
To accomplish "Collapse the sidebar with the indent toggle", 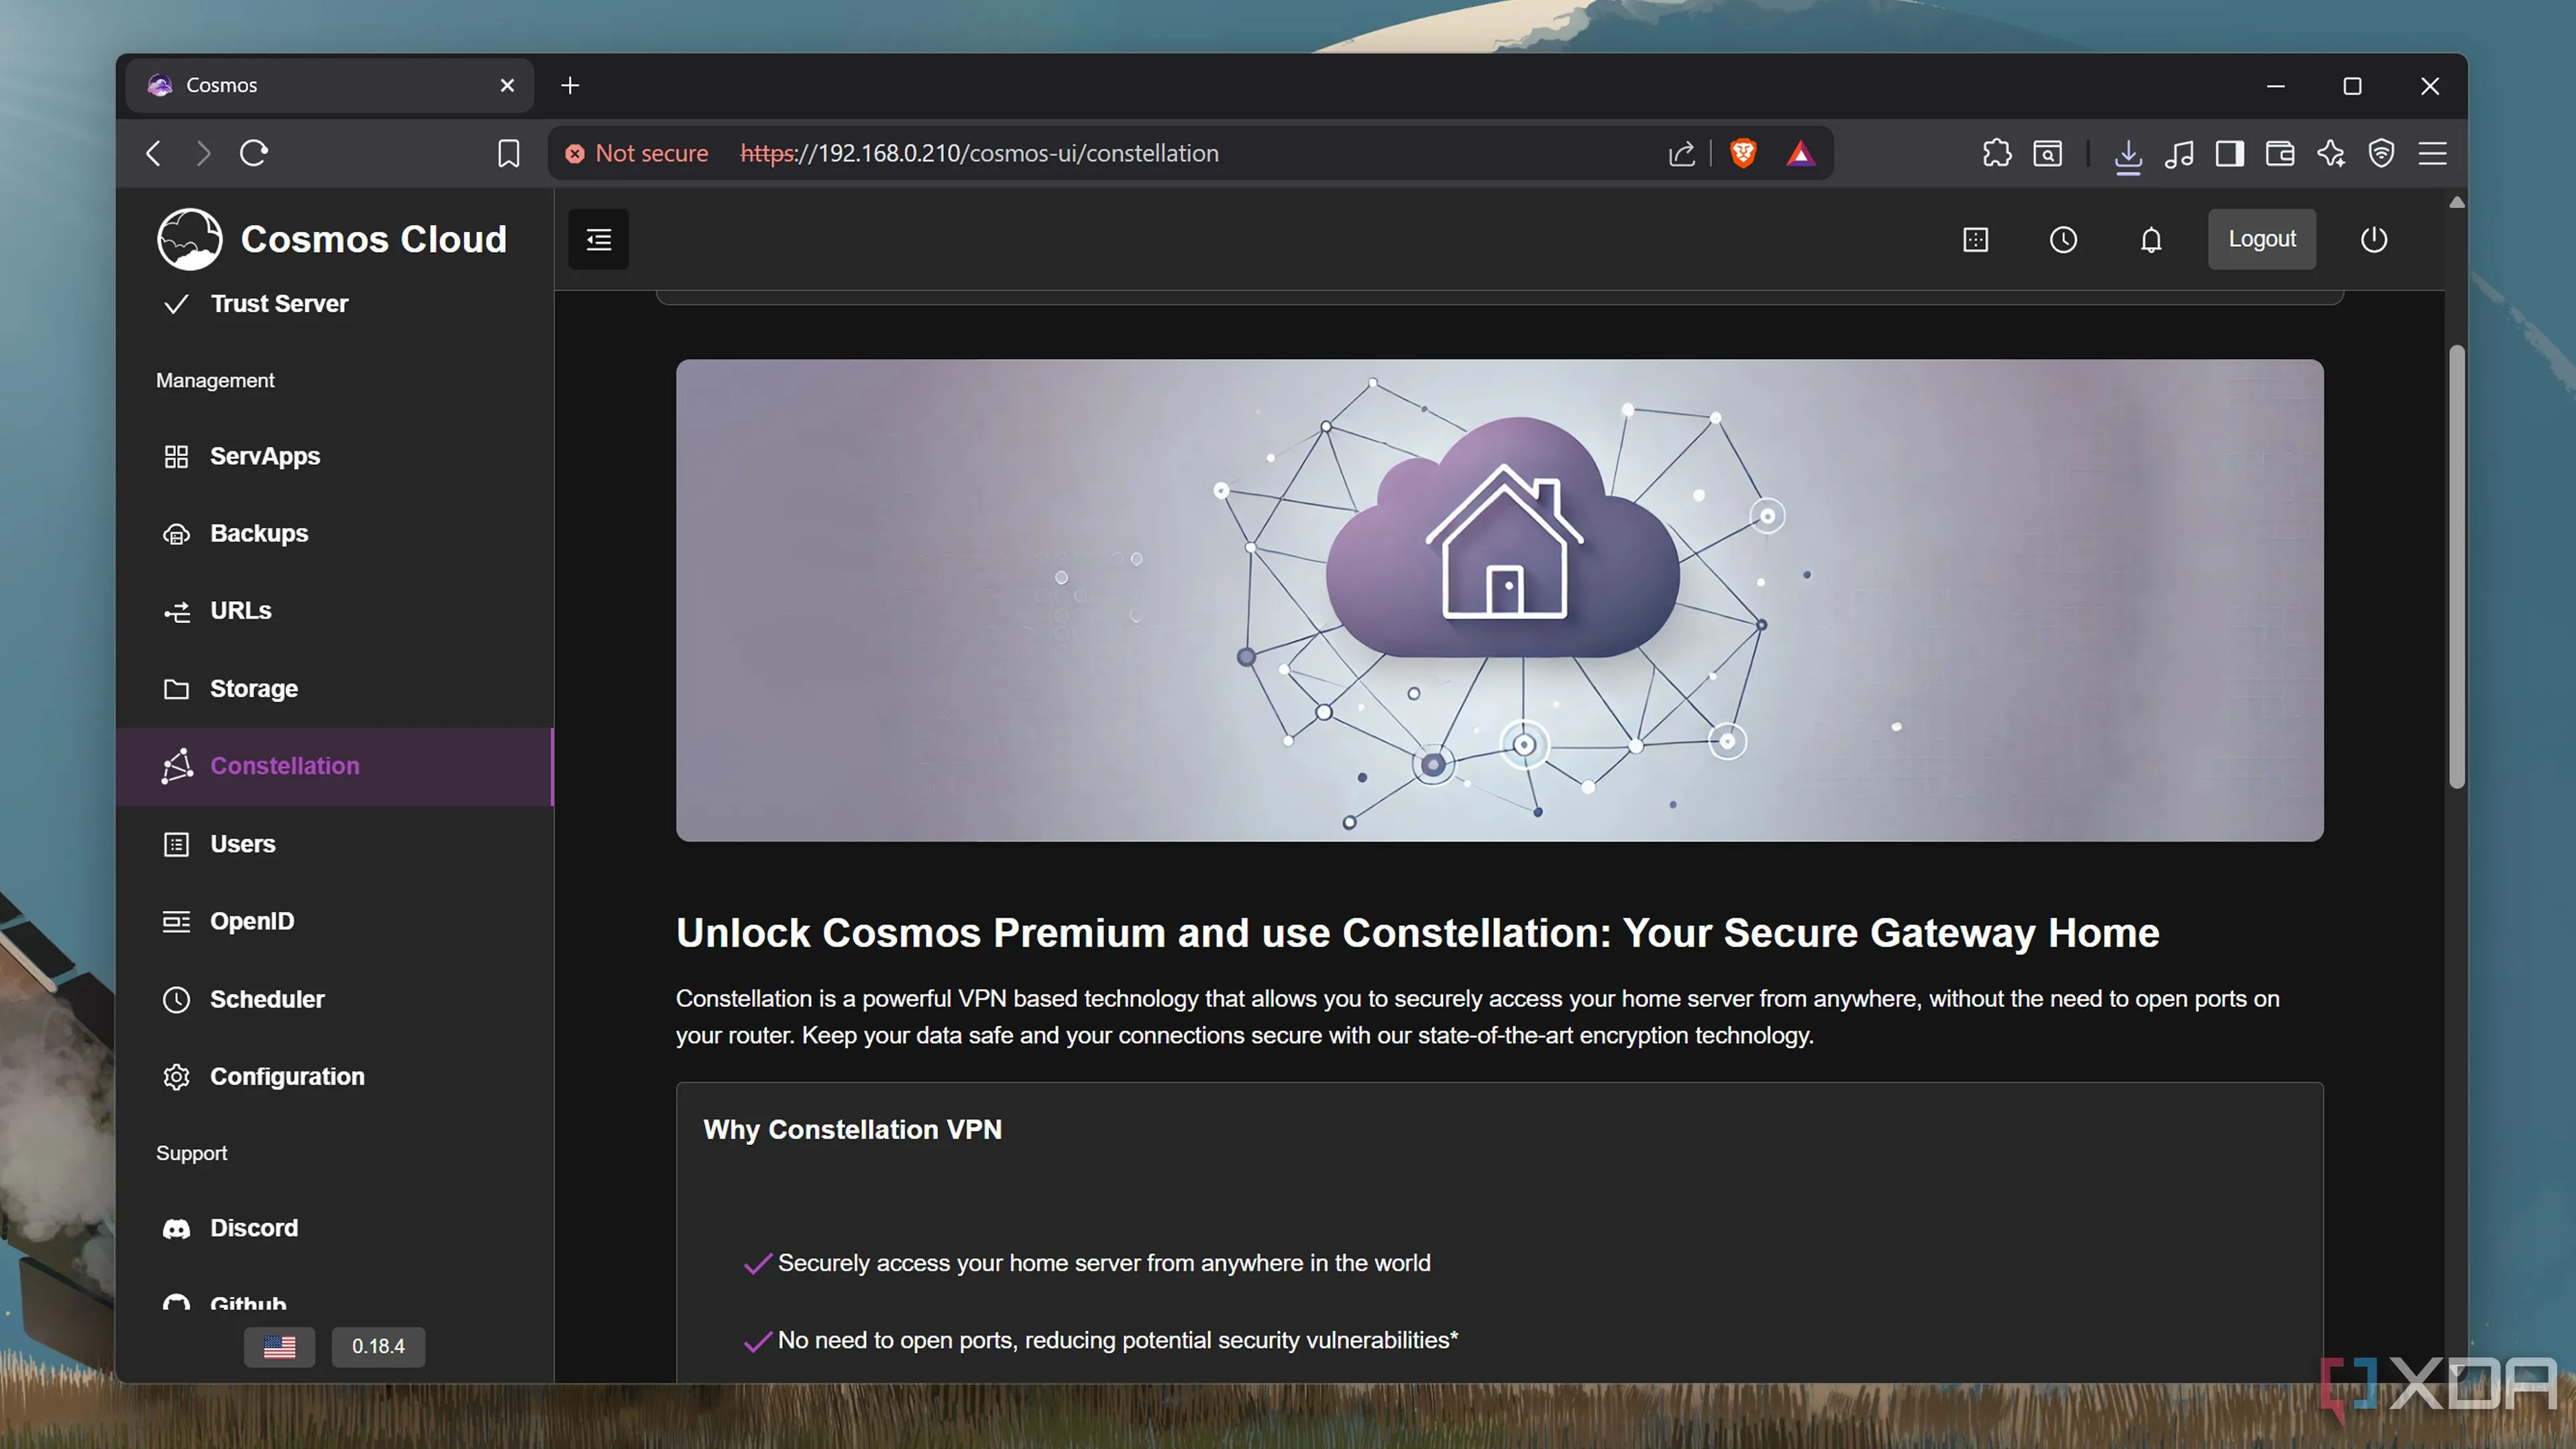I will pos(598,239).
